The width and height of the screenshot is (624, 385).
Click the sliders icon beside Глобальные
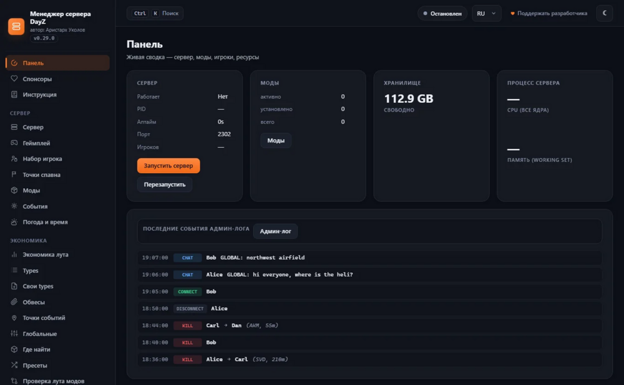(x=14, y=334)
